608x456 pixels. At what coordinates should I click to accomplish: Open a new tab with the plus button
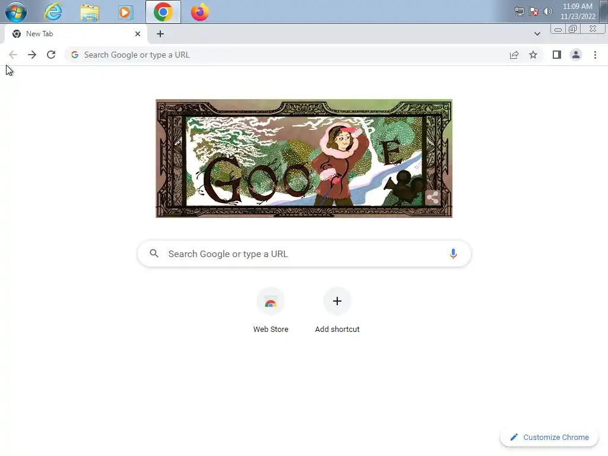pos(160,34)
